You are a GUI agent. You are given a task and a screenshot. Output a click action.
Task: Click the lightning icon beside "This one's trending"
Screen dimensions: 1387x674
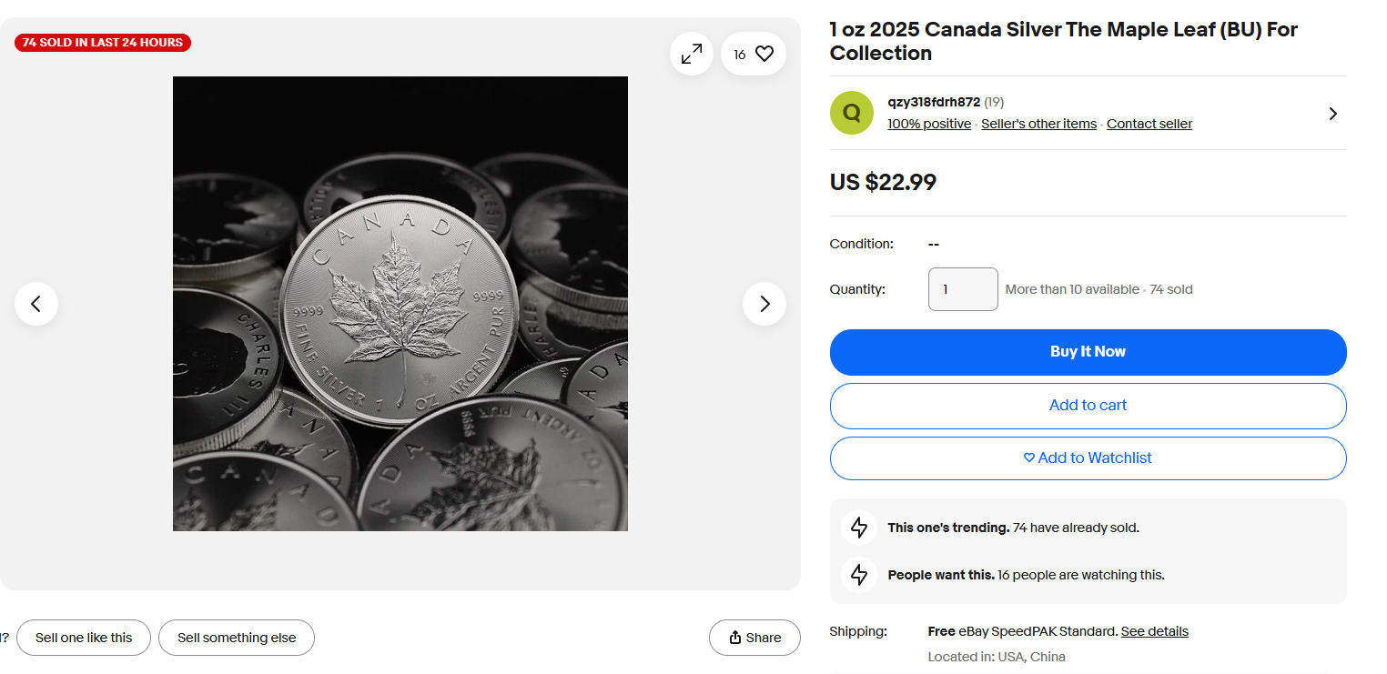point(859,528)
